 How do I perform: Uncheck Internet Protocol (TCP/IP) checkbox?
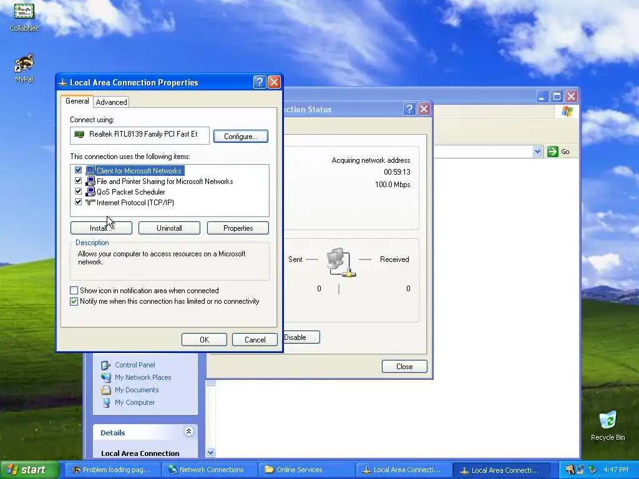point(78,202)
